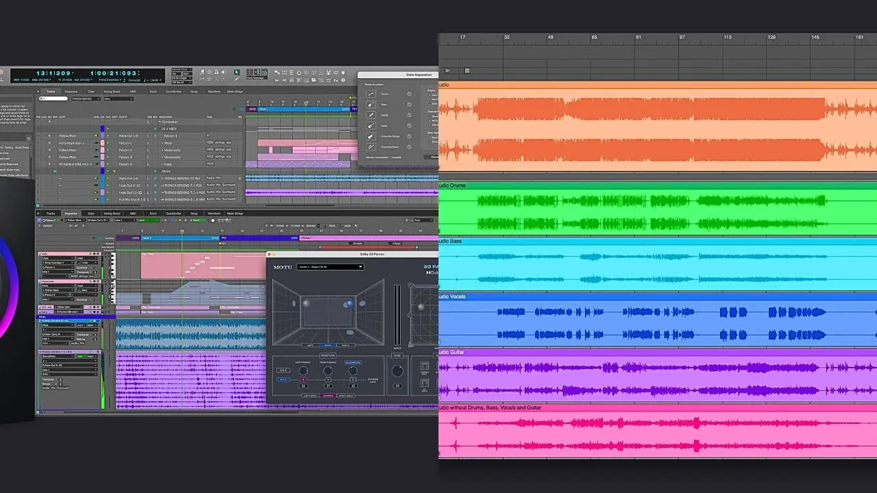
Task: Click the Harp track name
Action: 168,164
